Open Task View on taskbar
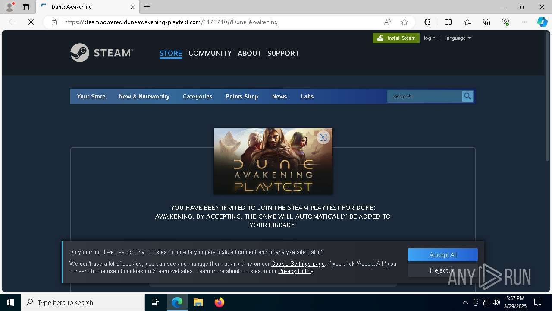This screenshot has width=552, height=311. [x=155, y=302]
